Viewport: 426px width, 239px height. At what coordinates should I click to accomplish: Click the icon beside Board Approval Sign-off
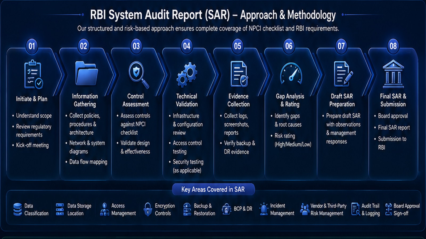(x=389, y=209)
